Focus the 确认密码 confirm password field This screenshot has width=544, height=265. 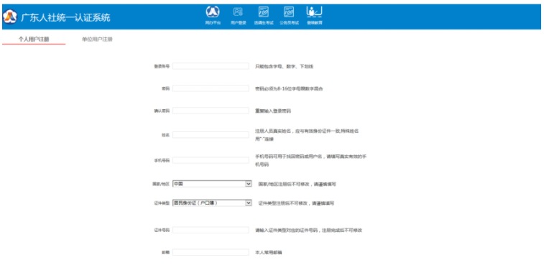coord(211,111)
